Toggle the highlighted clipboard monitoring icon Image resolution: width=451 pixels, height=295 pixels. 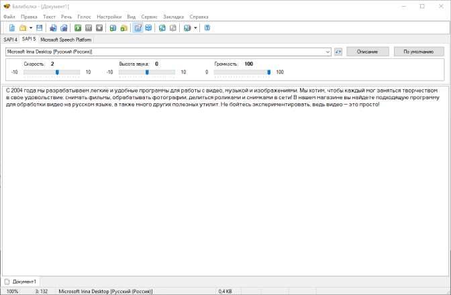138,28
